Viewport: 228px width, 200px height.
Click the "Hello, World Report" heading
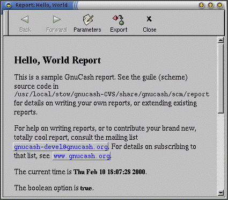57,60
